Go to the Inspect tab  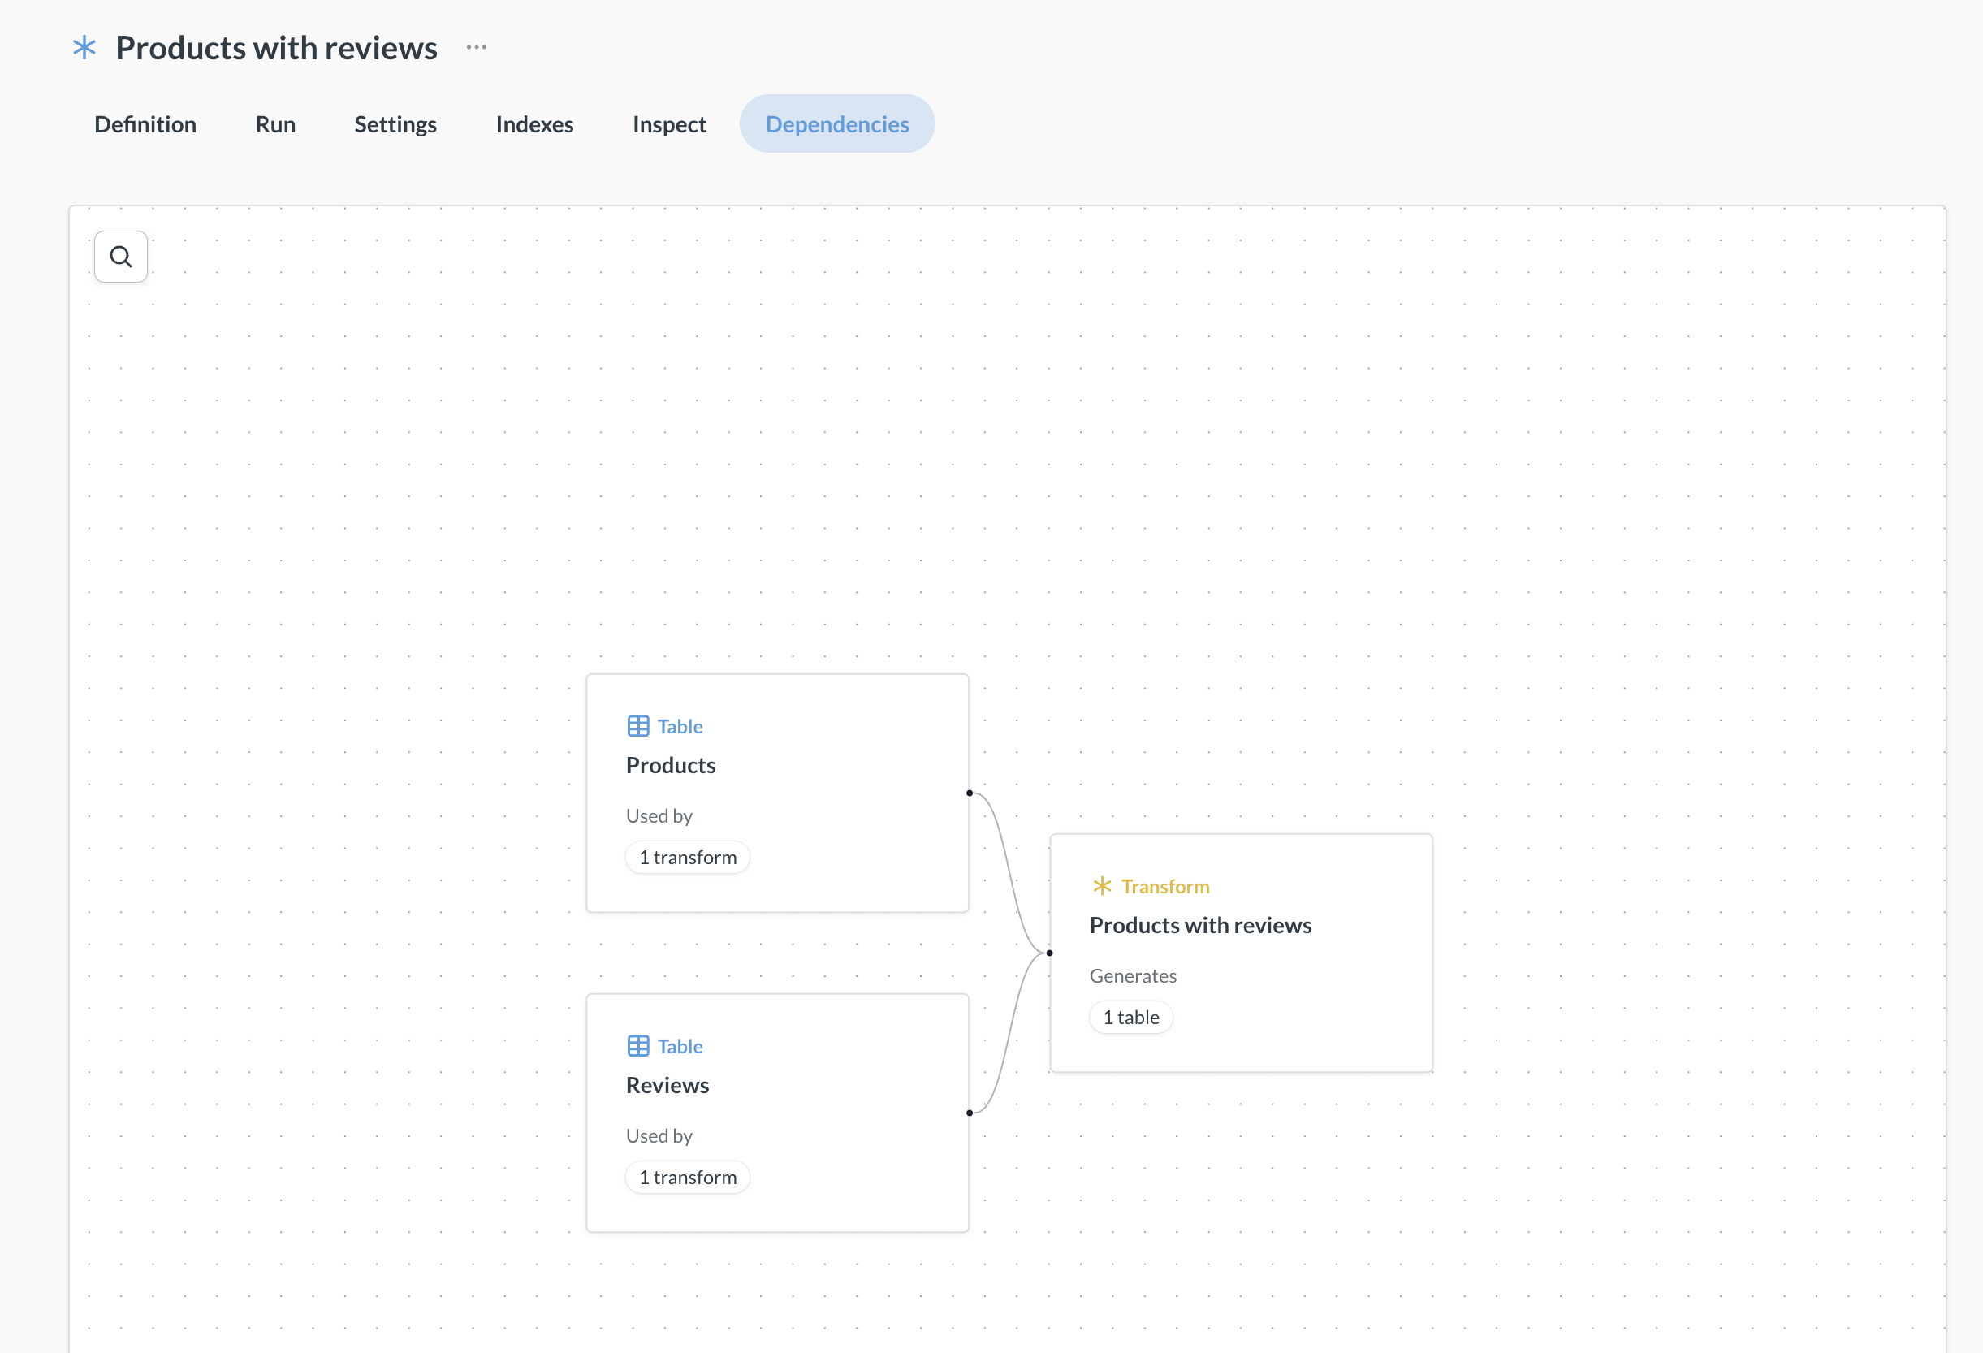(x=669, y=123)
